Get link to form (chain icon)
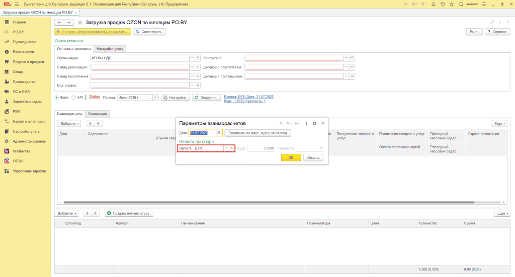Viewport: 515px width, 277px height. click(x=492, y=22)
